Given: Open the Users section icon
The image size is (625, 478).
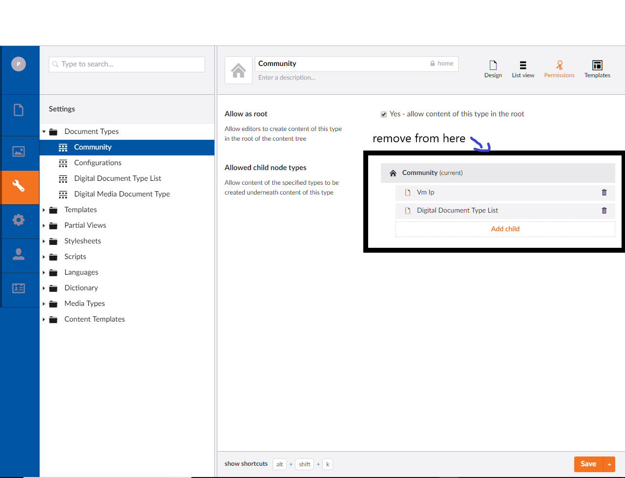Looking at the screenshot, I should click(x=19, y=254).
